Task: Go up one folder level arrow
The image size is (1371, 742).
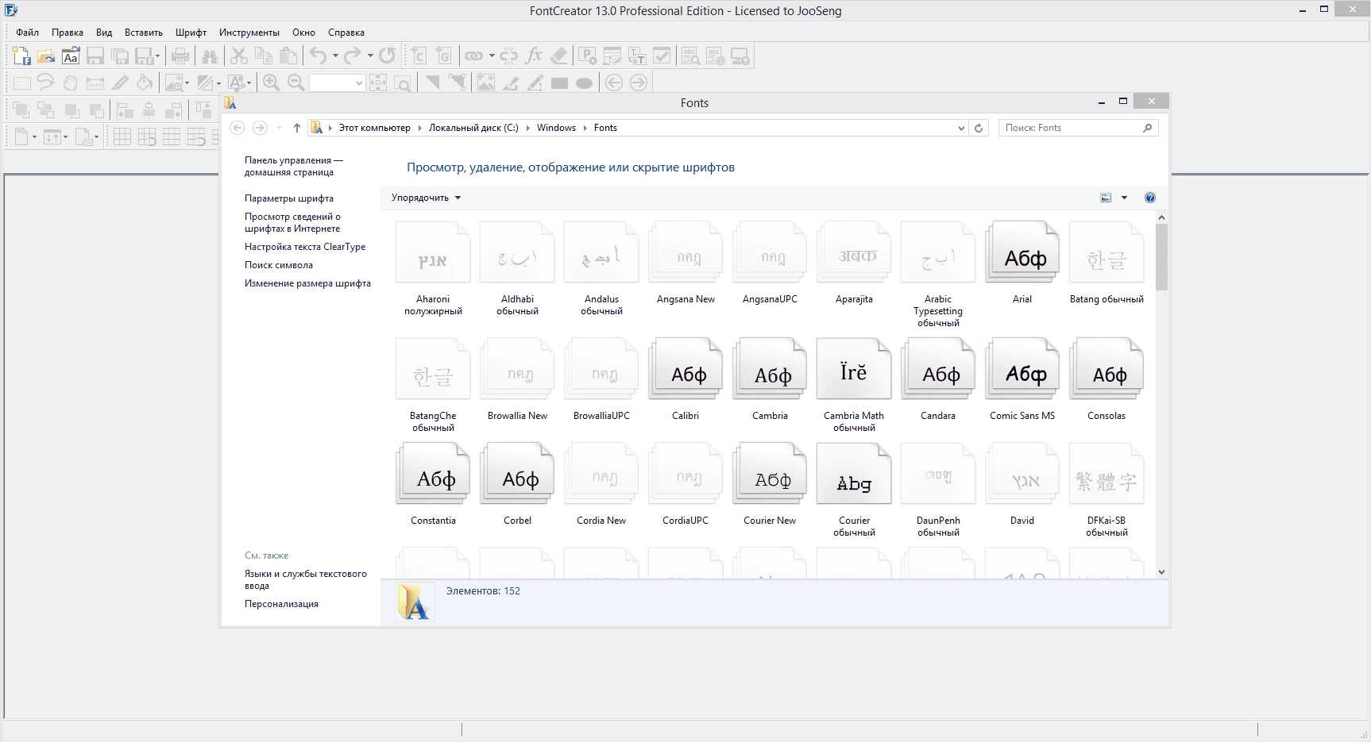Action: [296, 128]
